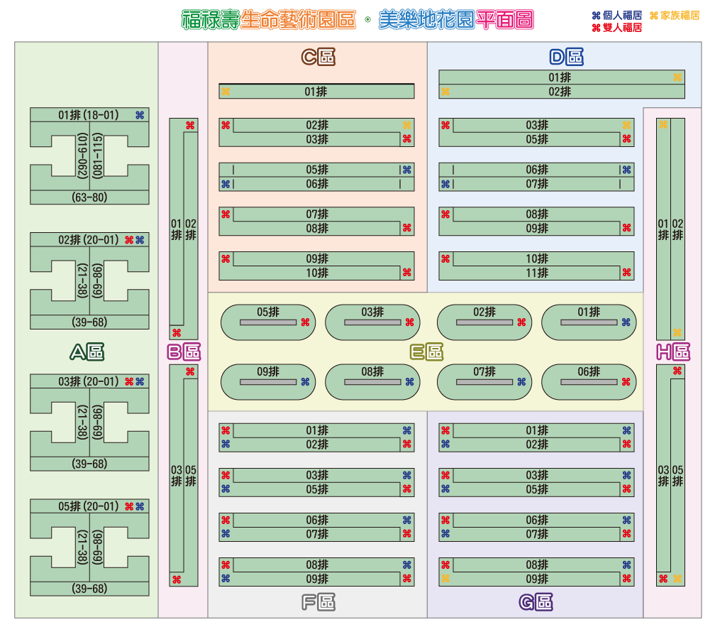Image resolution: width=715 pixels, height=632 pixels.
Task: Click the blue symbol on A區 01排 (18-01)
Action: tap(140, 115)
